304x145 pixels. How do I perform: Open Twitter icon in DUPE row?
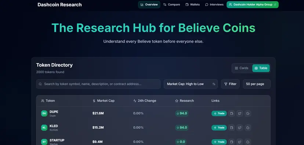click(240, 113)
